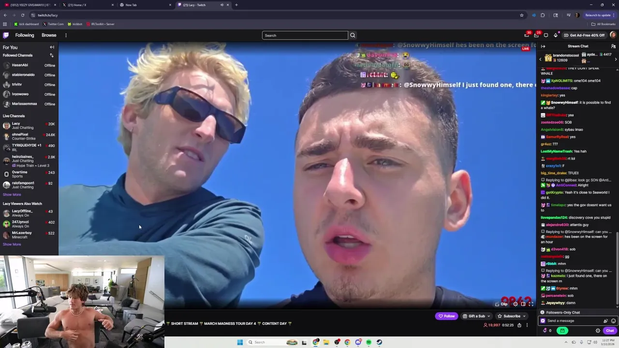Collapse the For You sidebar

(52, 47)
